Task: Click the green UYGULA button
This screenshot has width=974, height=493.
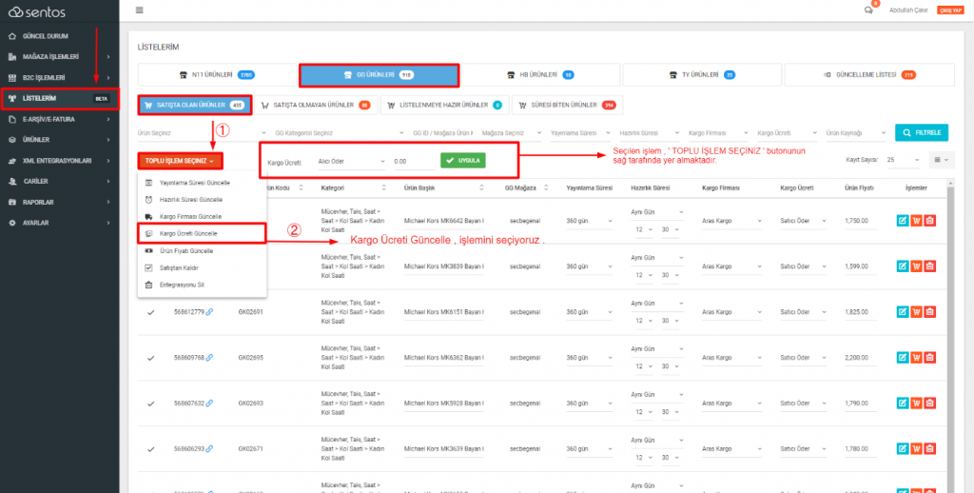Action: coord(462,161)
